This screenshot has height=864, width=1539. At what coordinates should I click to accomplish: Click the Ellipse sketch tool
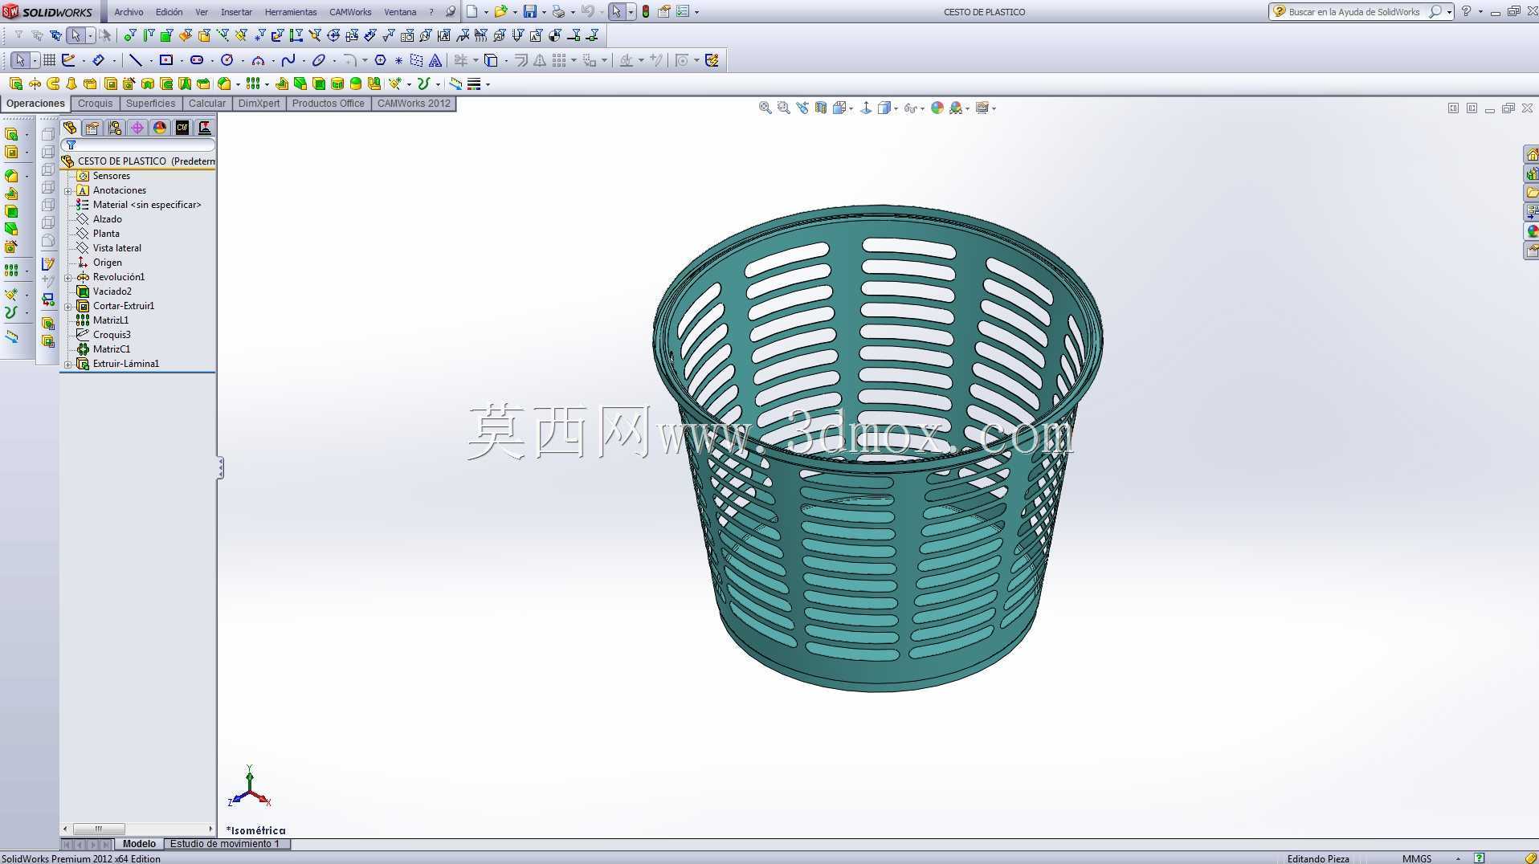(319, 60)
